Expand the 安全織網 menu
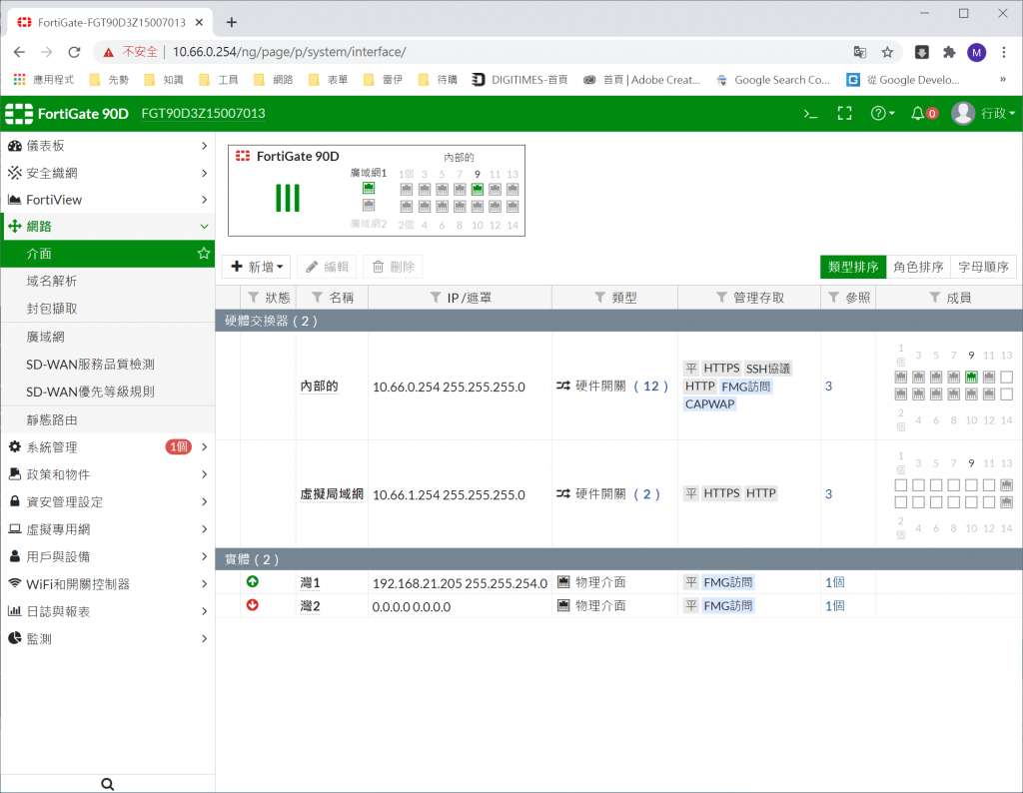Viewport: 1023px width, 793px height. (x=107, y=173)
